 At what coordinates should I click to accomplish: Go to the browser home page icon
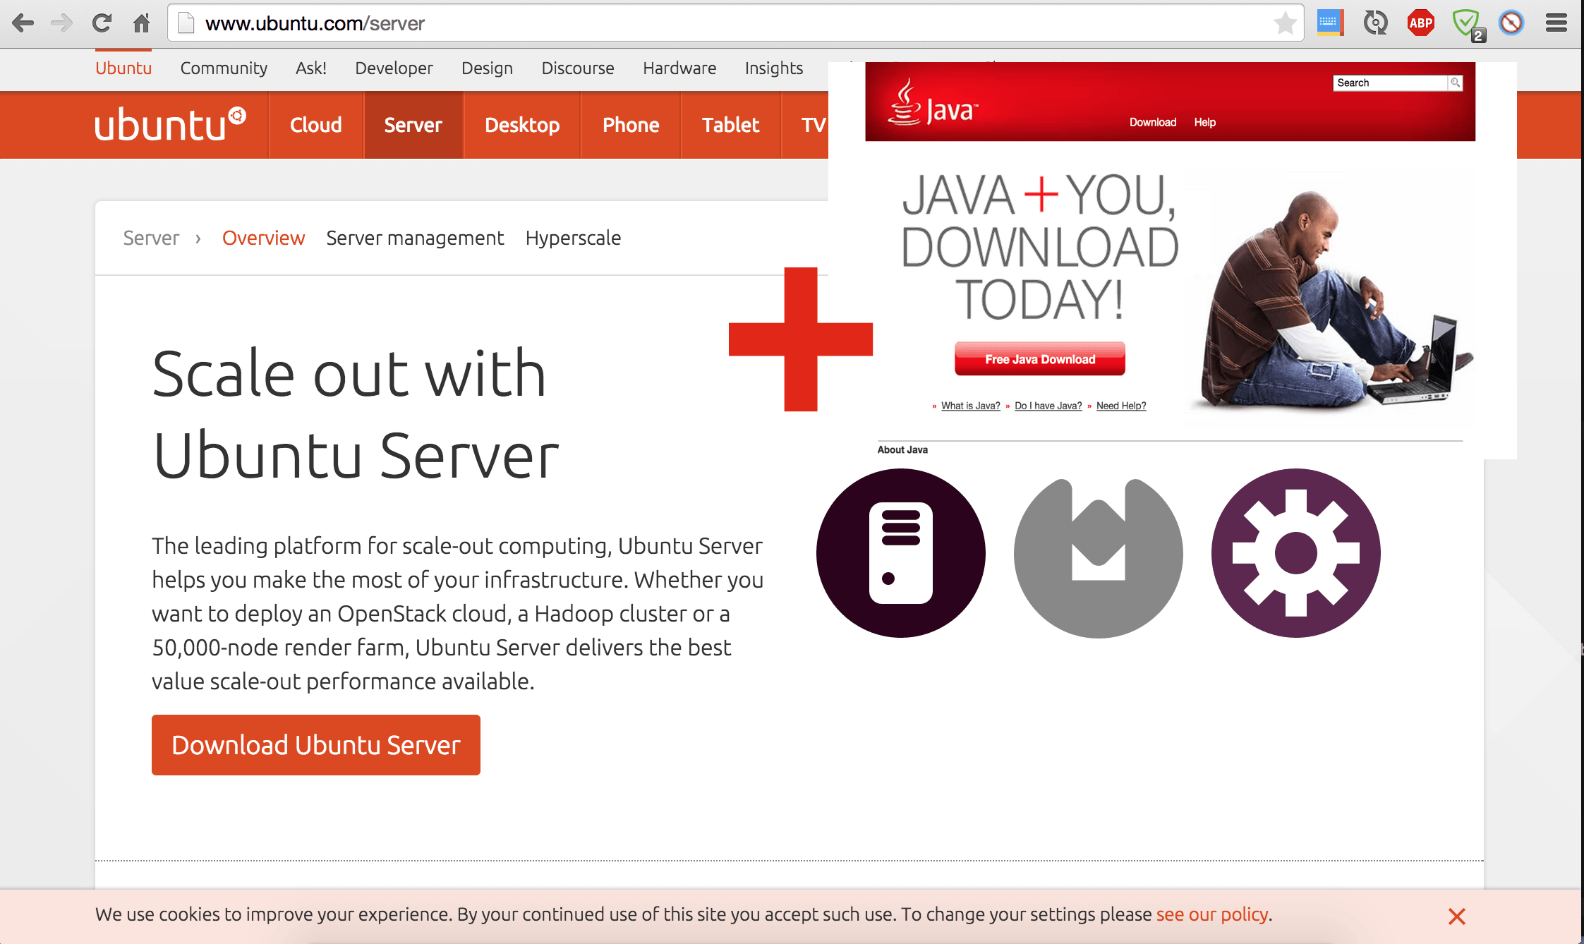point(142,23)
